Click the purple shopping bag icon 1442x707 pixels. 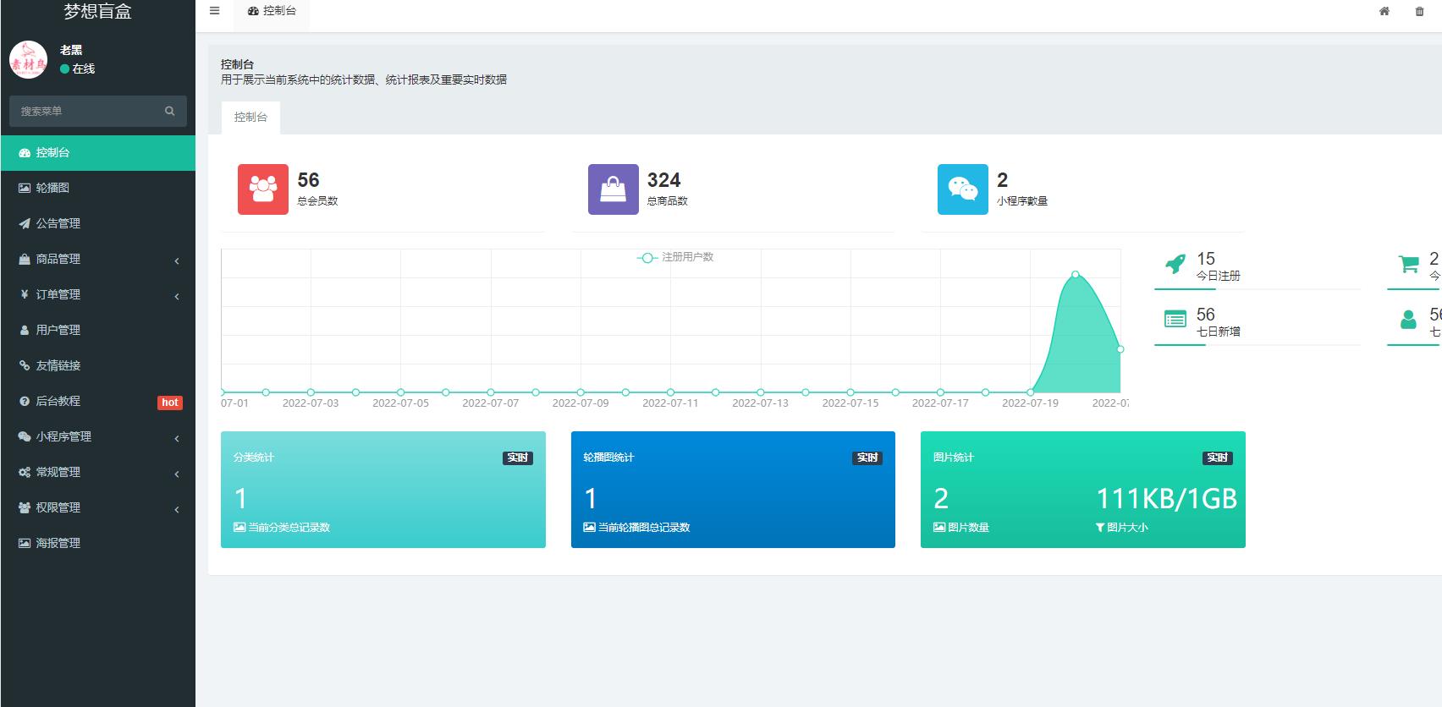[613, 189]
